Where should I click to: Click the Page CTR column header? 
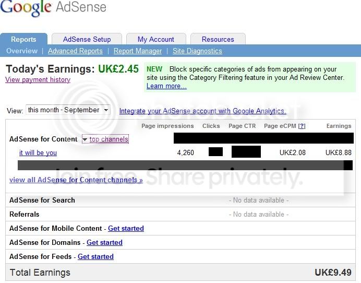242,126
